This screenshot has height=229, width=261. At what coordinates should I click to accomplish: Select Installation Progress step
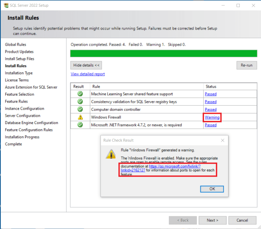[x=22, y=137]
